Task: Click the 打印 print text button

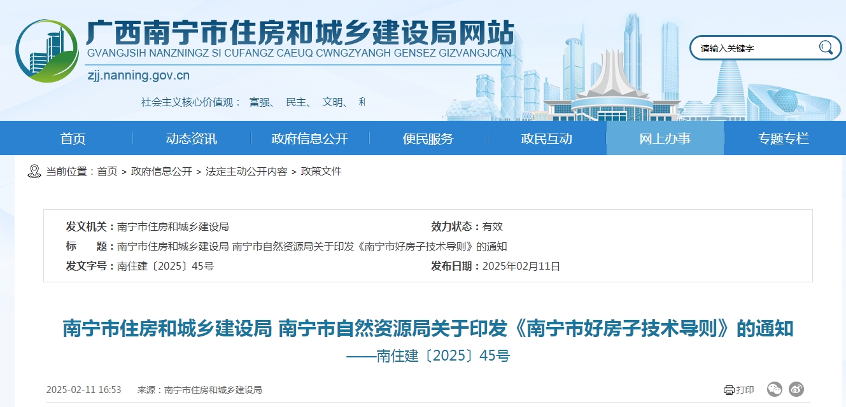Action: [x=745, y=390]
